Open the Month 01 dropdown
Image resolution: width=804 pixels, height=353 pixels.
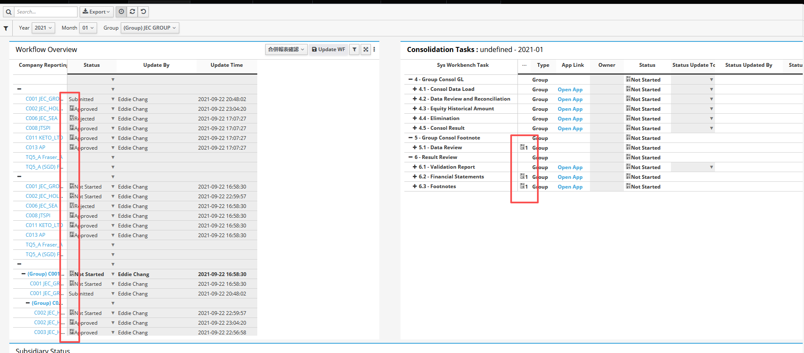[x=88, y=28]
